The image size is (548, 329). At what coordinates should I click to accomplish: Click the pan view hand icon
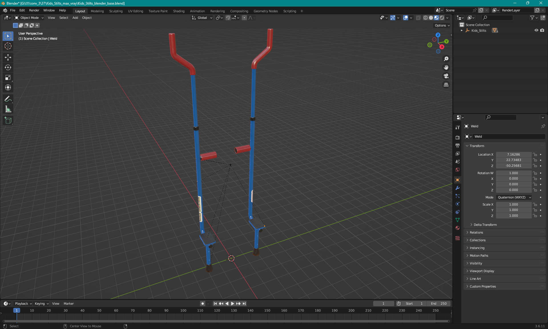[x=446, y=67]
